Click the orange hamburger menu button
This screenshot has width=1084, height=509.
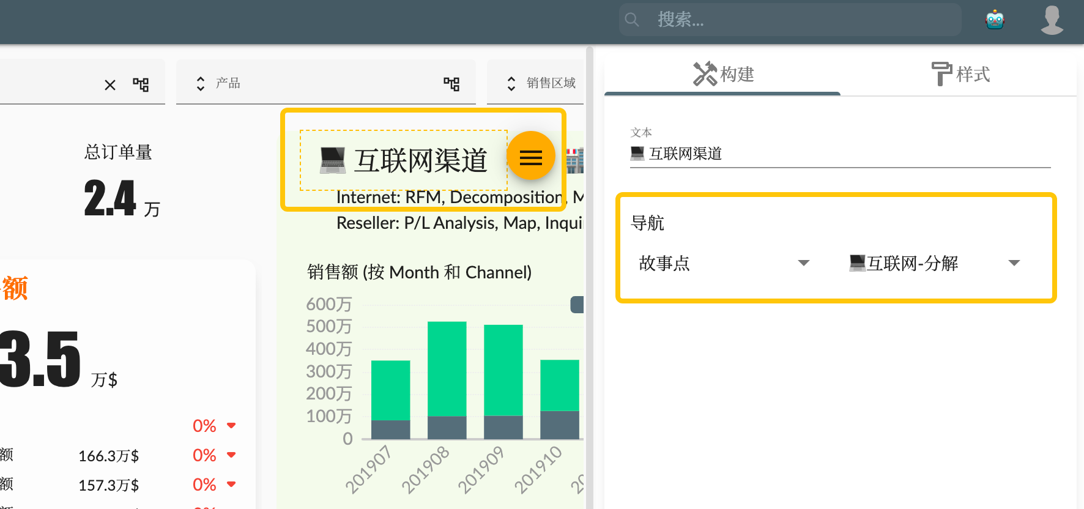[x=530, y=157]
